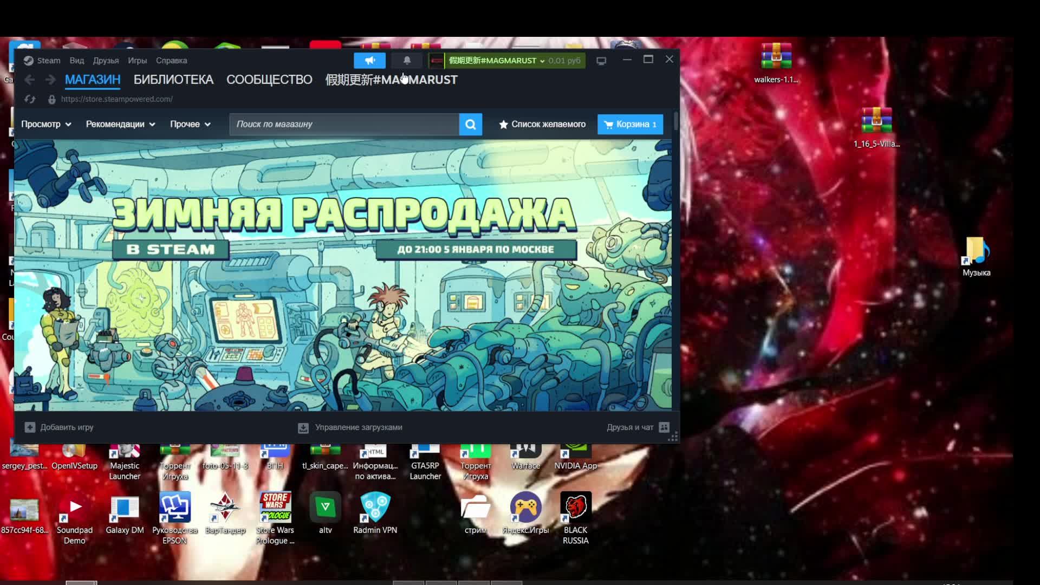
Task: Click the Add game plus icon
Action: [x=30, y=427]
